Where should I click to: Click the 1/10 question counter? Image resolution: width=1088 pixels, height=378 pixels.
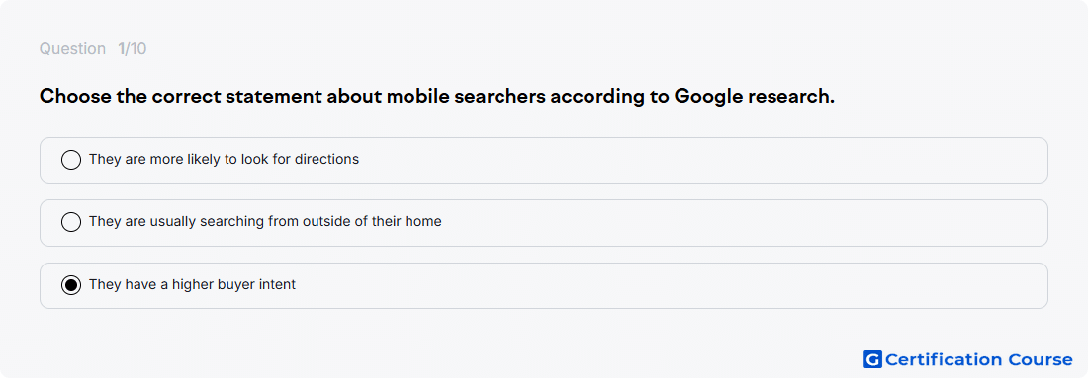[x=132, y=49]
